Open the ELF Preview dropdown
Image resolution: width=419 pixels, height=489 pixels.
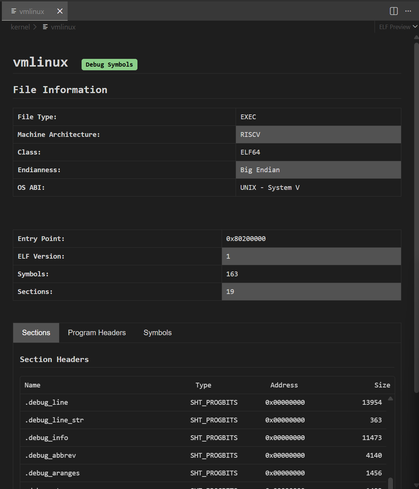click(398, 27)
